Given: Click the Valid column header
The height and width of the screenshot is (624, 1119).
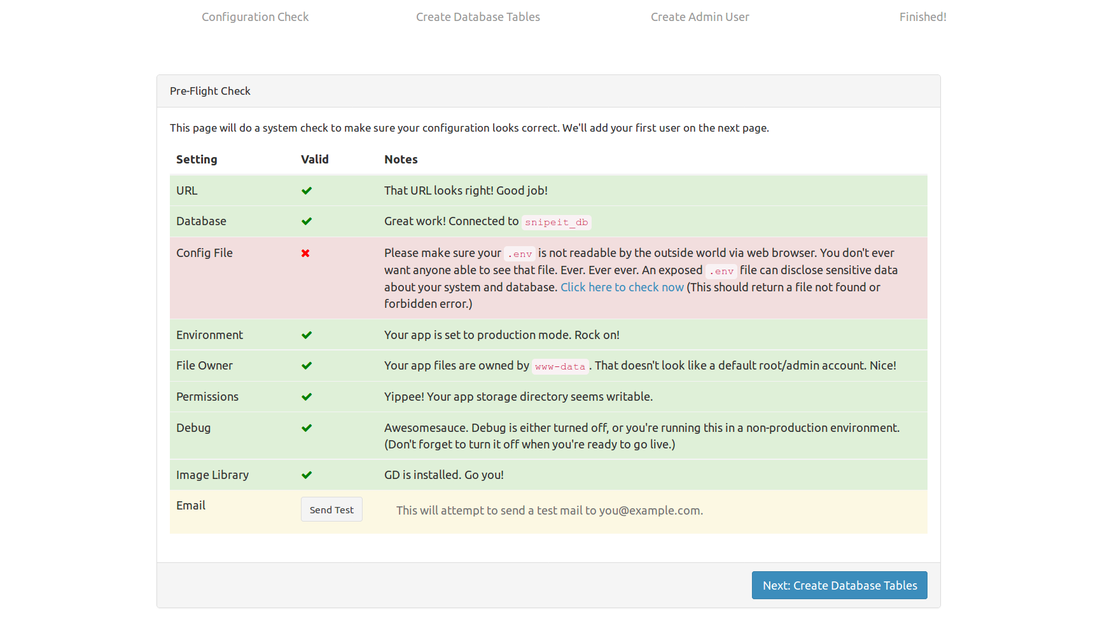Looking at the screenshot, I should [x=315, y=160].
